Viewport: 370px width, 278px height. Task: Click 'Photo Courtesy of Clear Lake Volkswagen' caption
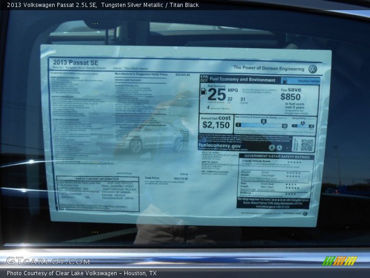62,273
